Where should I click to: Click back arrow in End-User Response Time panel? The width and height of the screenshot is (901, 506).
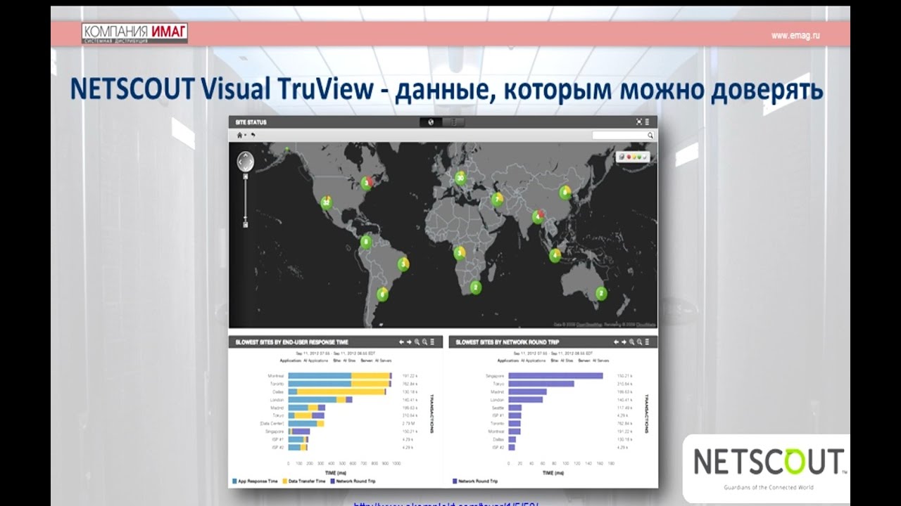tap(401, 342)
